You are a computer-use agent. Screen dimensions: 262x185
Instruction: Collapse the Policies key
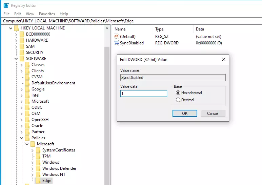click(x=22, y=138)
